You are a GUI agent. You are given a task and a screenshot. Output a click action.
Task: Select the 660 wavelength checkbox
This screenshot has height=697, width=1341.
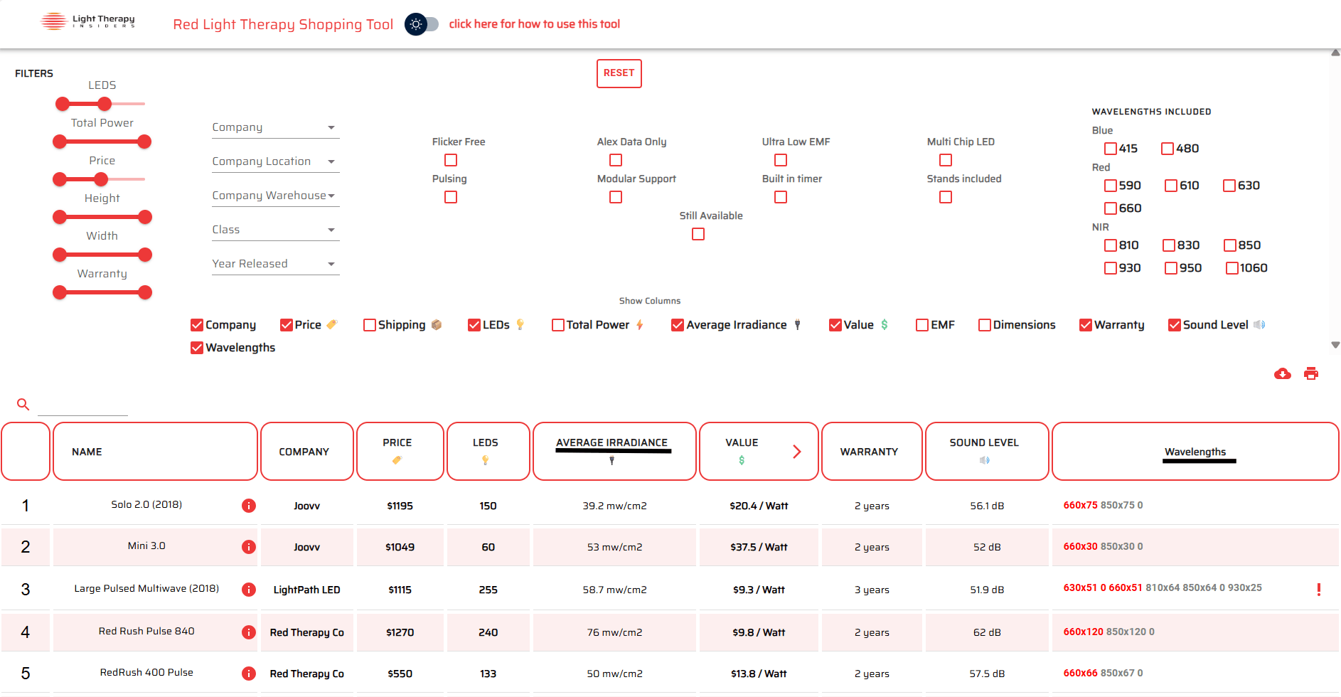1111,208
